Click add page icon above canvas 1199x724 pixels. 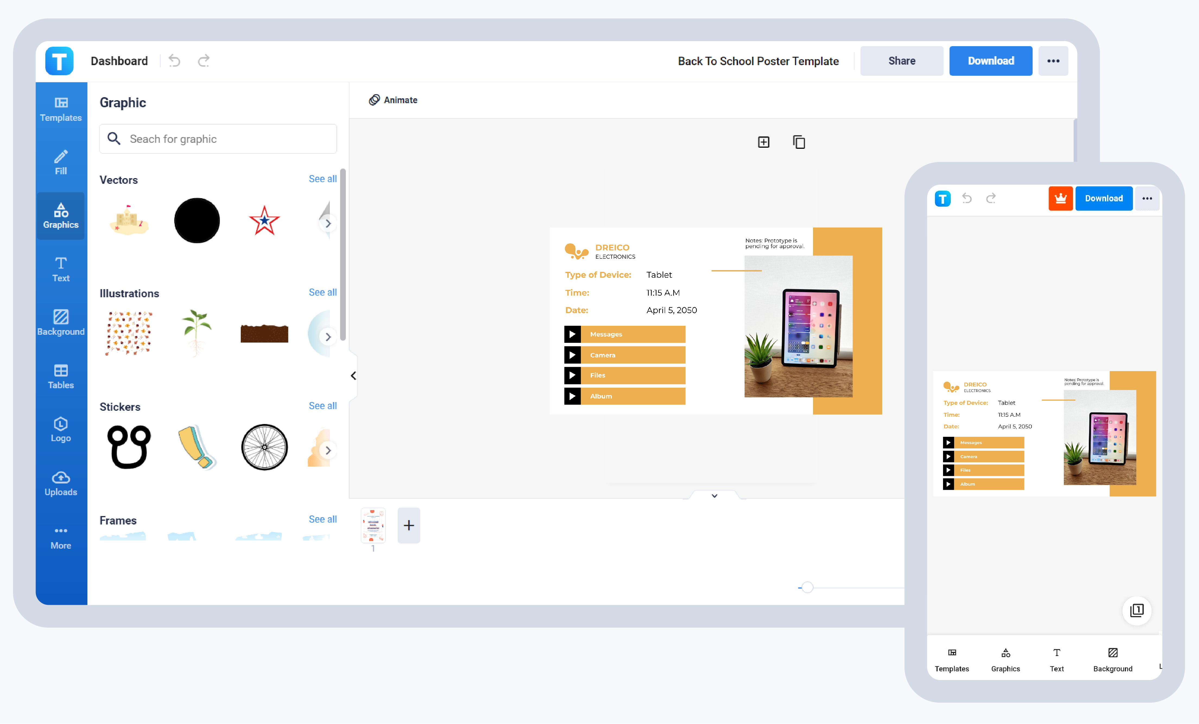[764, 142]
